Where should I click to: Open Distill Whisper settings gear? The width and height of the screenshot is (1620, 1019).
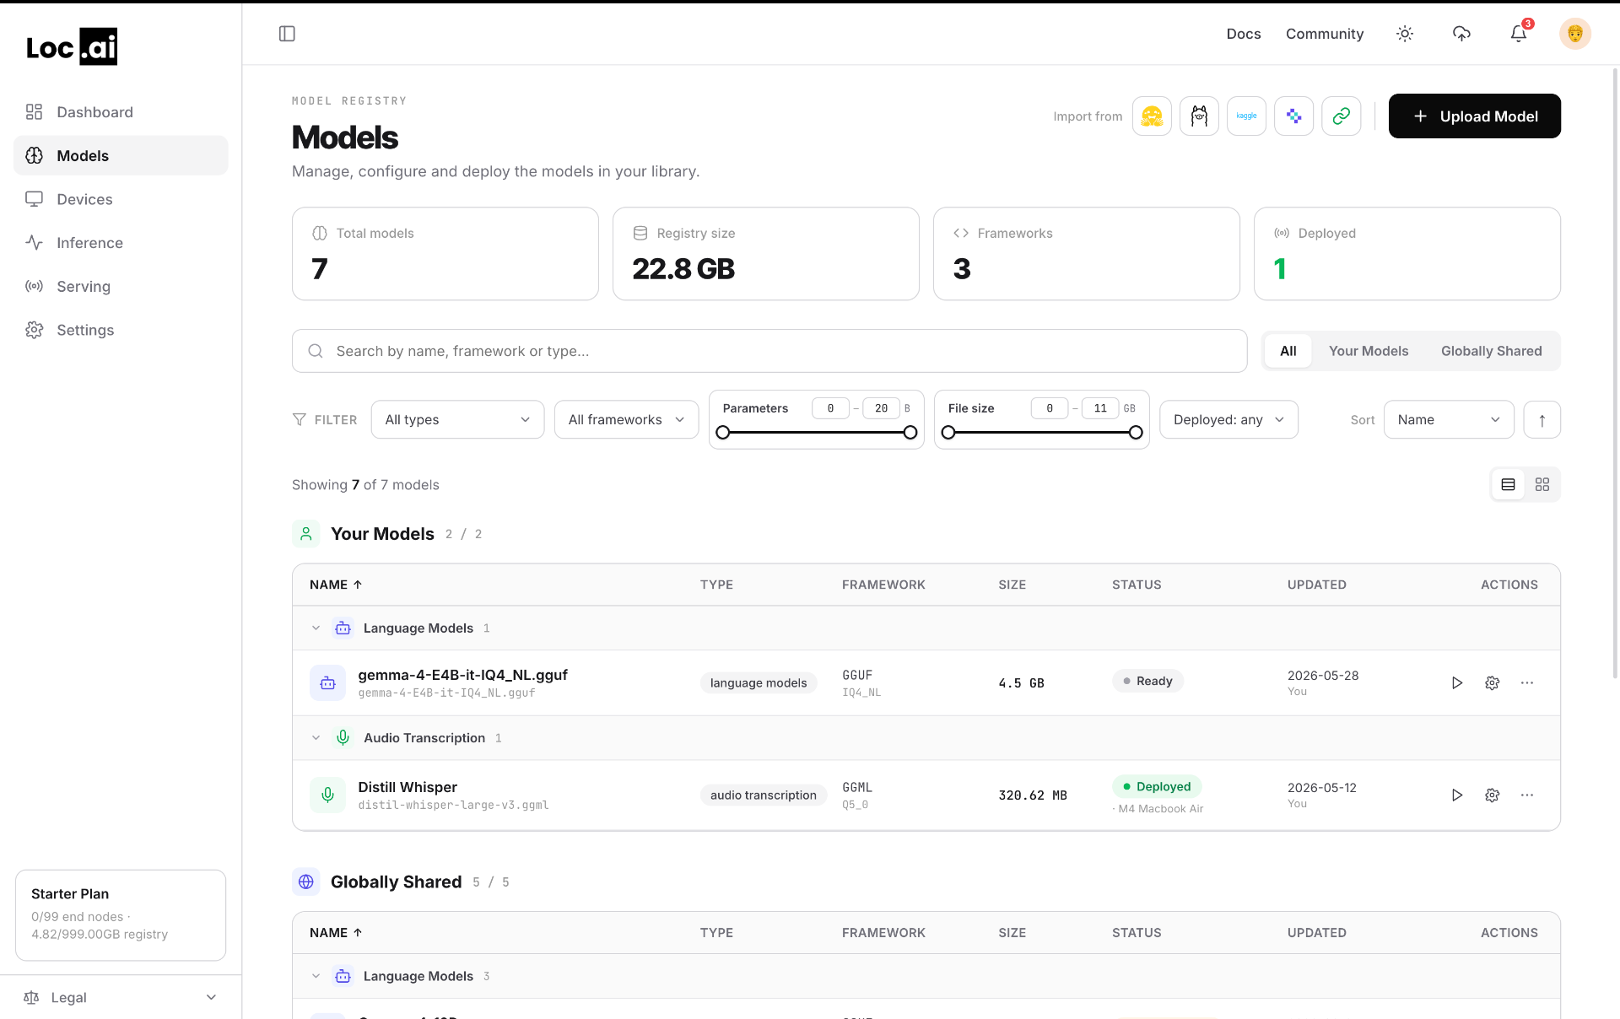(1492, 795)
